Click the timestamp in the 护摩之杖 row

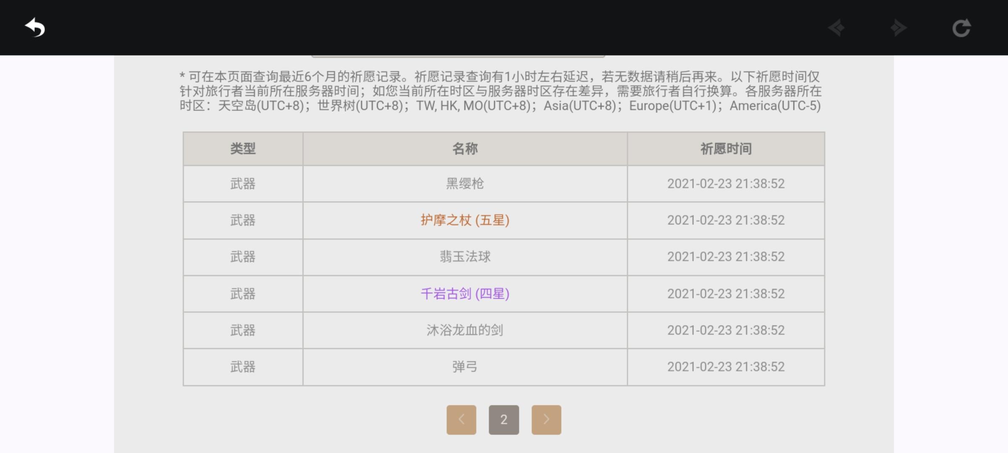726,220
